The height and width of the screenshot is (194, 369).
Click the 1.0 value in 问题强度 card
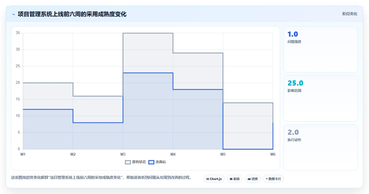pyautogui.click(x=293, y=34)
